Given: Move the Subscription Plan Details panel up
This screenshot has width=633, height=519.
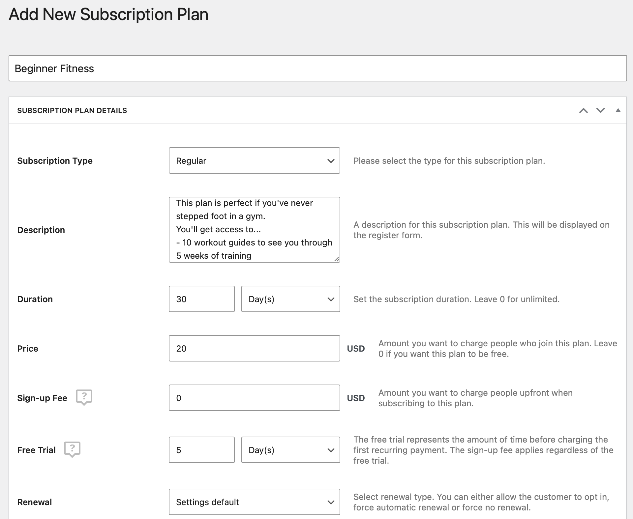Looking at the screenshot, I should [x=584, y=110].
